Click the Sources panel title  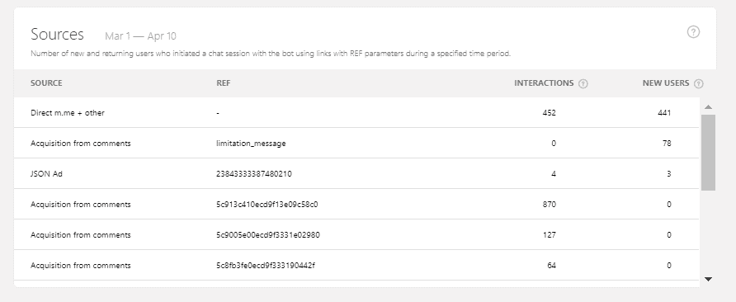(57, 35)
